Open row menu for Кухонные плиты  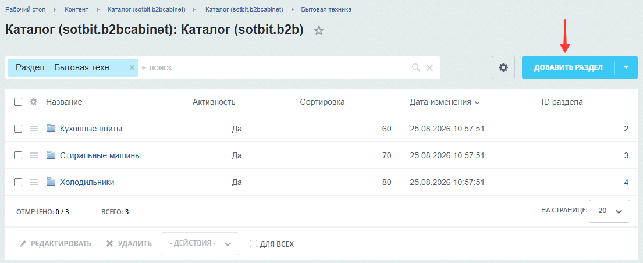pos(34,129)
